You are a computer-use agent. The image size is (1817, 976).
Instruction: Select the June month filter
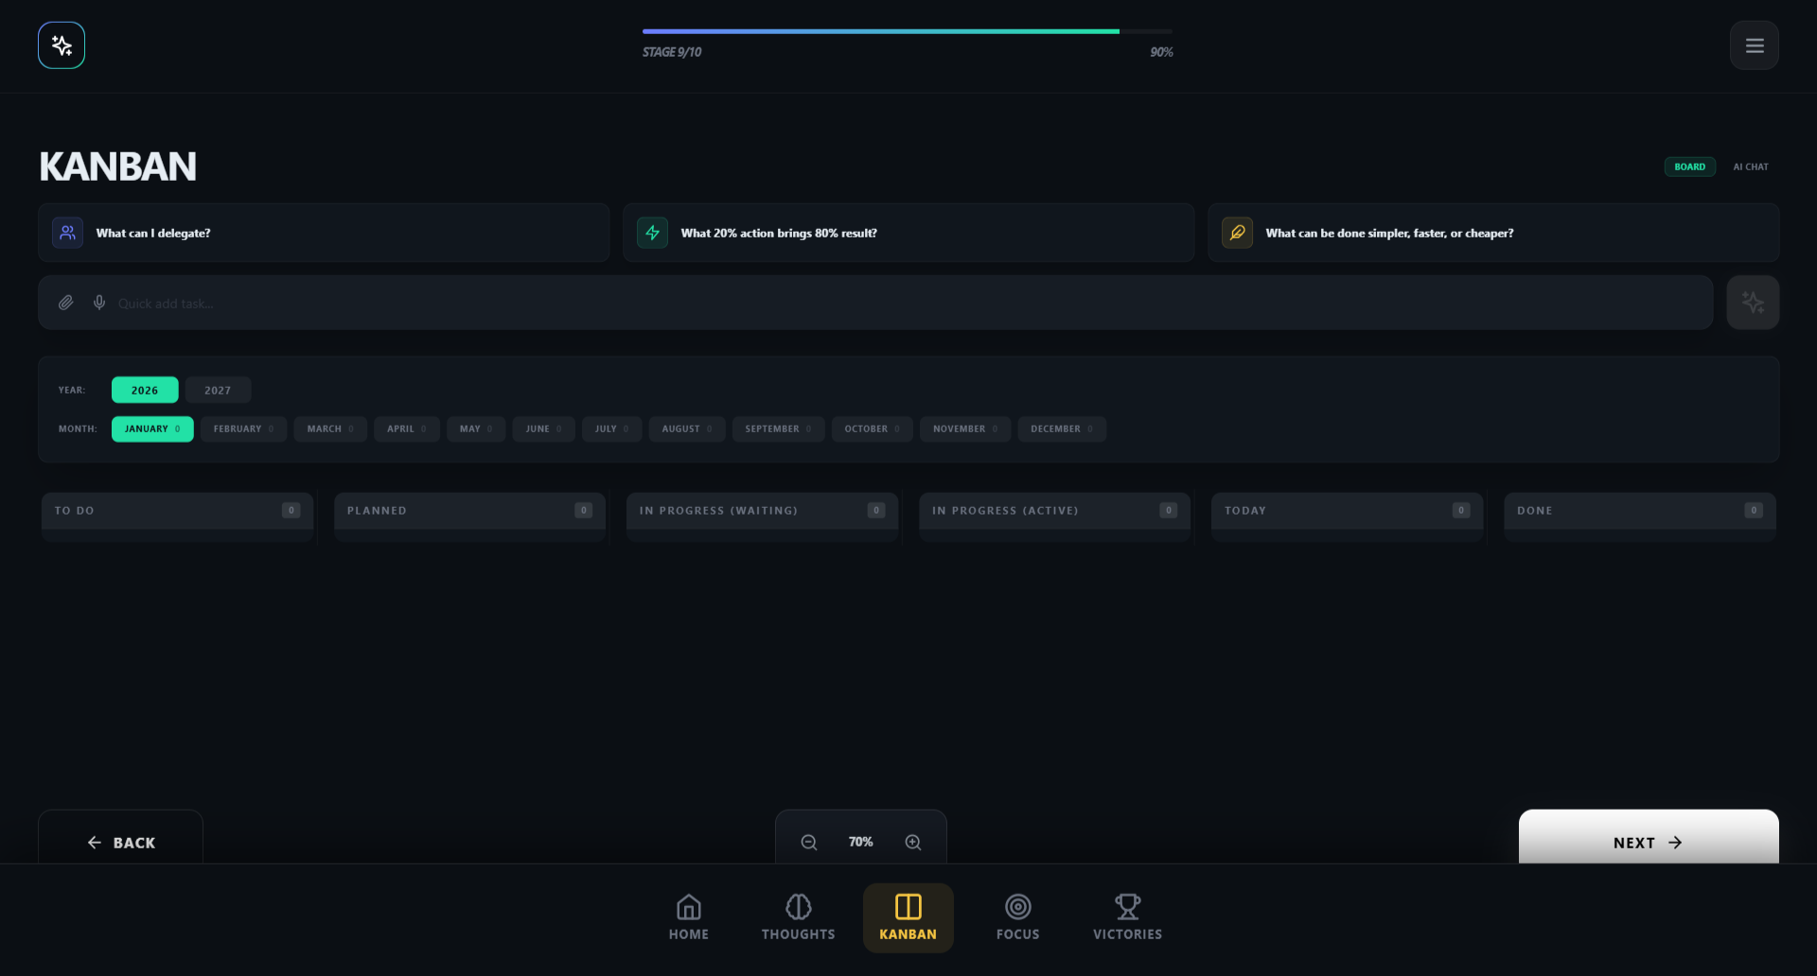click(544, 428)
